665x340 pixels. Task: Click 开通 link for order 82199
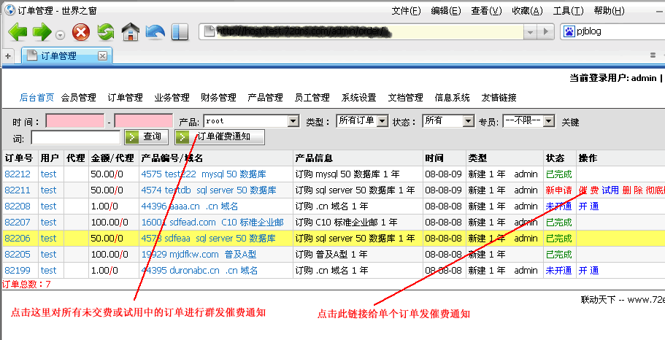click(588, 271)
